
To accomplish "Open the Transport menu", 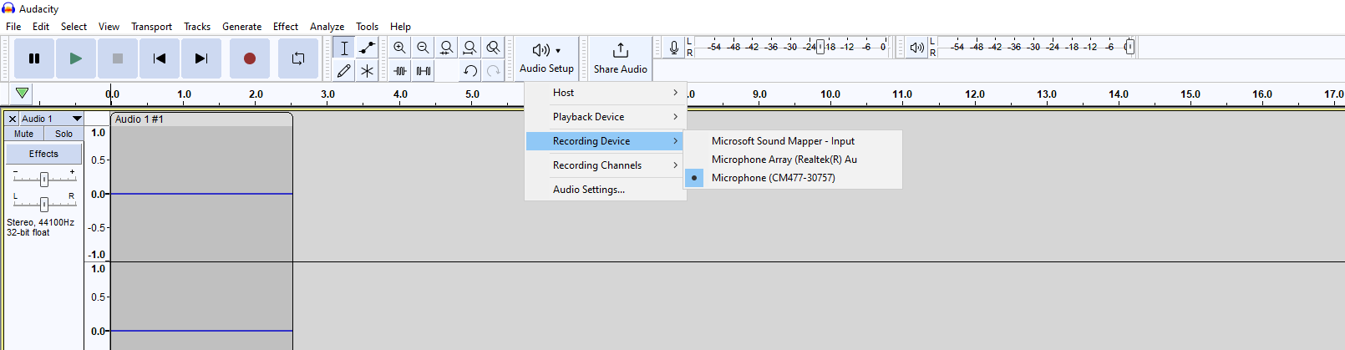I will [151, 26].
